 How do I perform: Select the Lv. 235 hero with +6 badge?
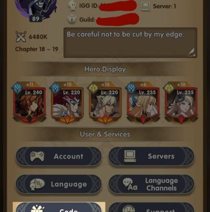143,103
